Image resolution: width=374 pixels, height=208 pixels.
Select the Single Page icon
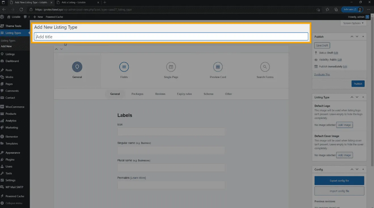tap(171, 67)
